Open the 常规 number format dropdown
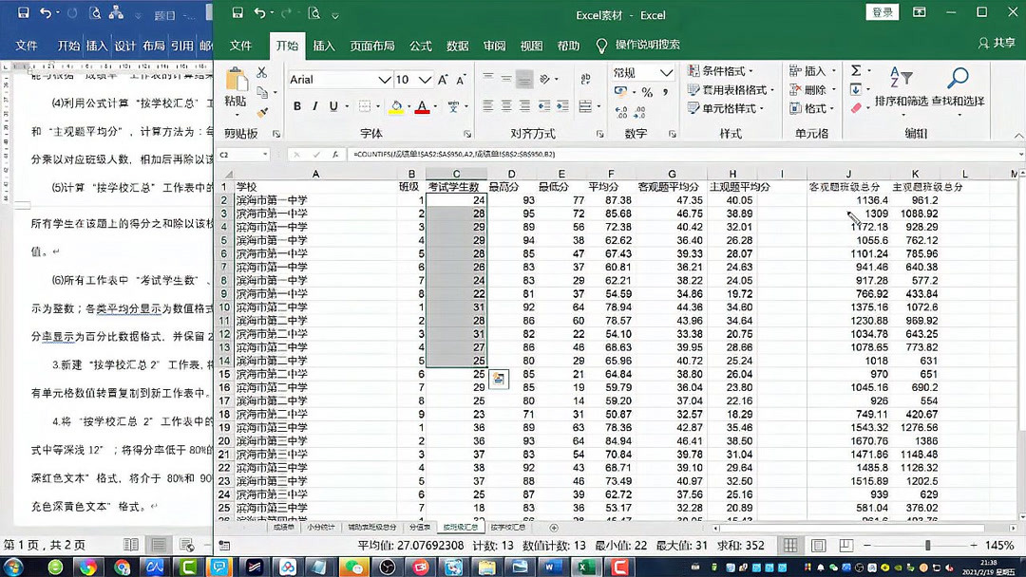The height and width of the screenshot is (577, 1026). [664, 74]
